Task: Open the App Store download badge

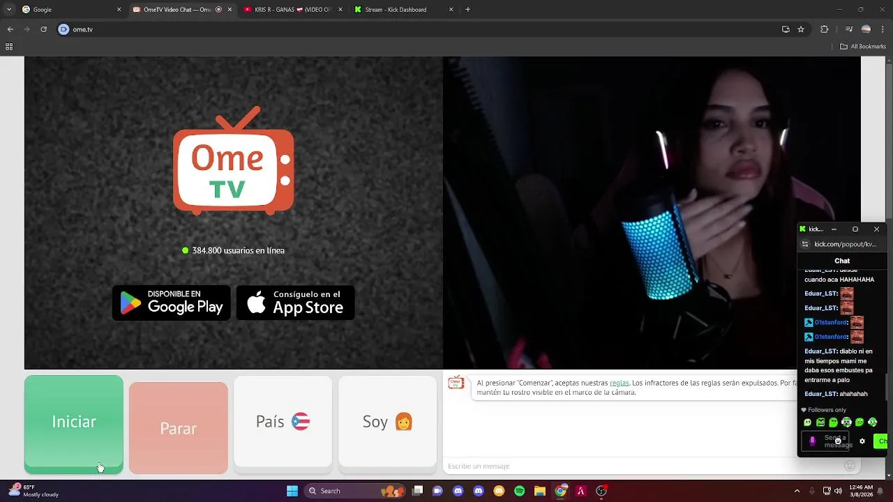Action: (x=296, y=303)
